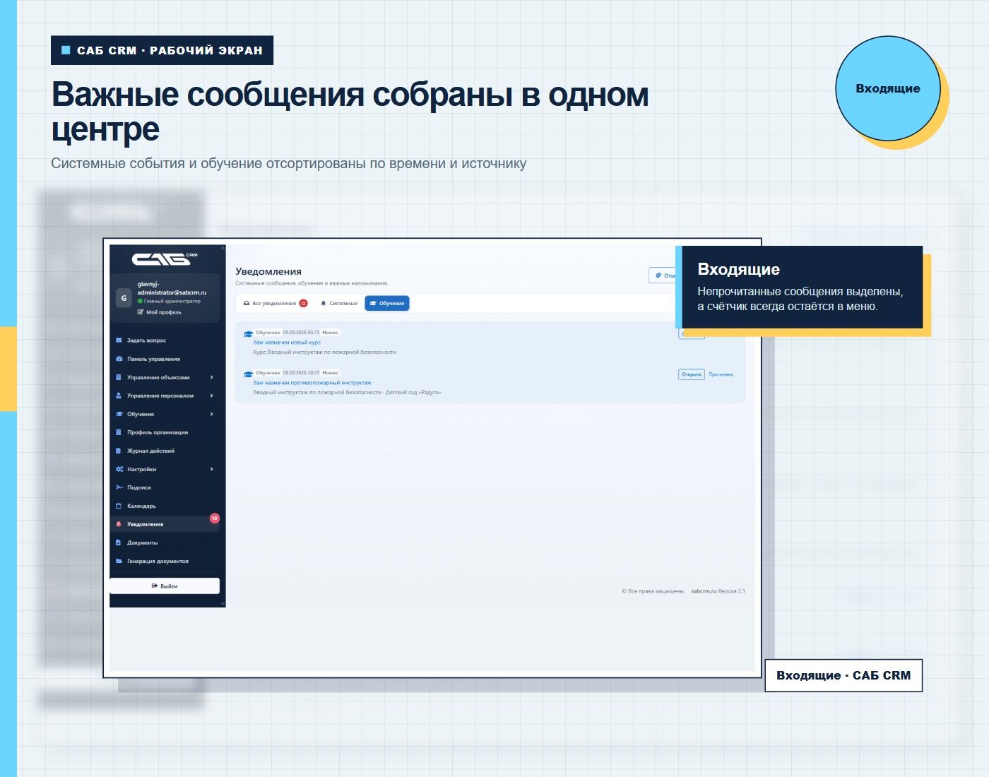Click the glavnyj-administrator@sabcrm.ru account name
Screen dimensions: 989x777
[x=172, y=288]
